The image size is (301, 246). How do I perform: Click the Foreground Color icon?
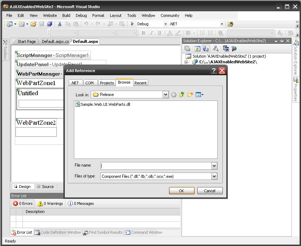(x=170, y=33)
